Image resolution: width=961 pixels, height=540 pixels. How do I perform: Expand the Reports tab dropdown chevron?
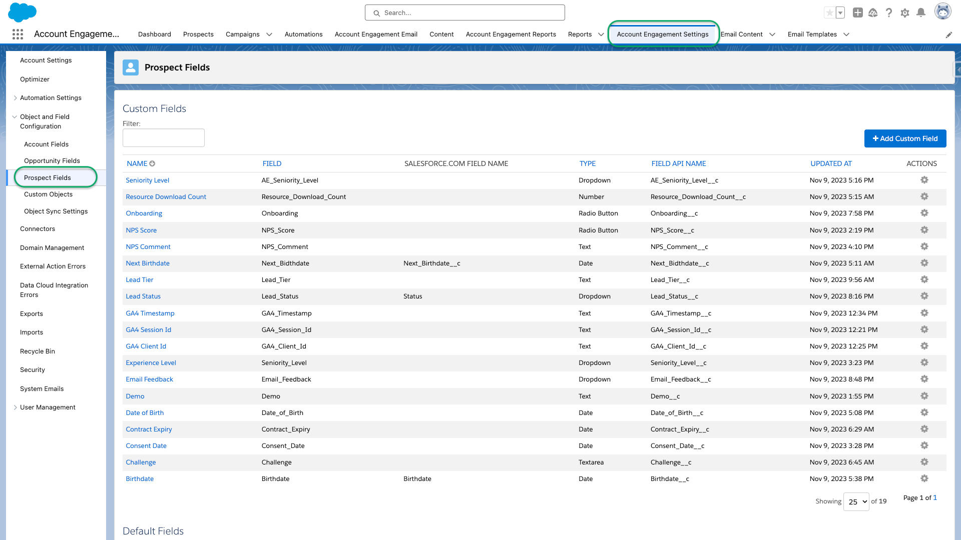601,34
